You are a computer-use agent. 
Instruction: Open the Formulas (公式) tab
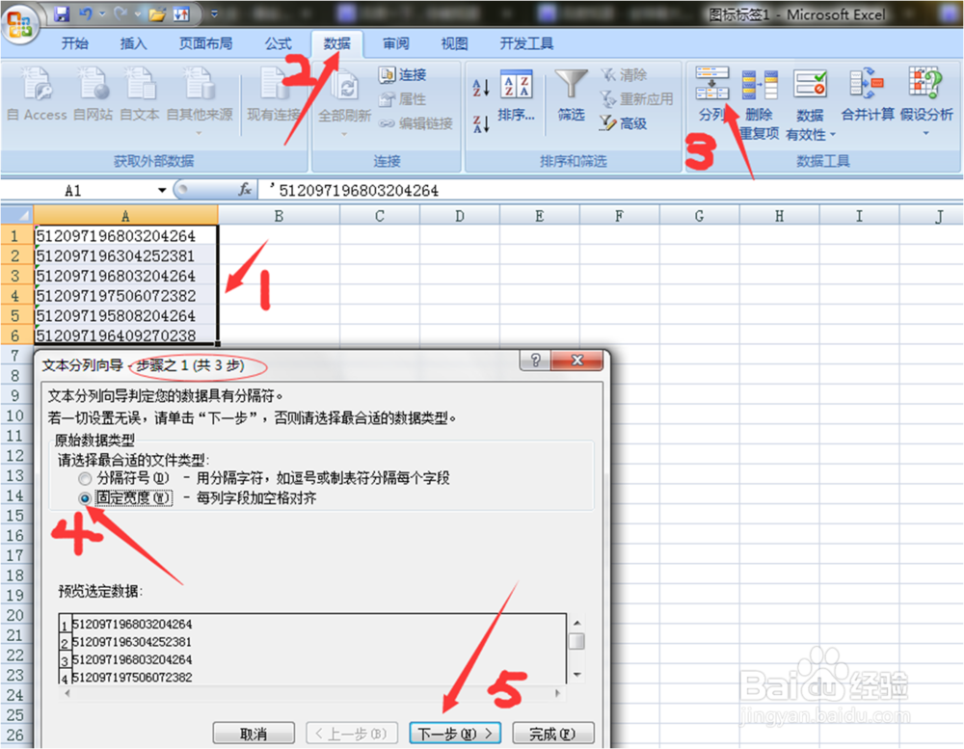pyautogui.click(x=279, y=43)
